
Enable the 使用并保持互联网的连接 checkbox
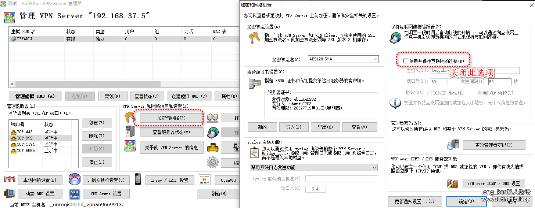click(x=406, y=61)
